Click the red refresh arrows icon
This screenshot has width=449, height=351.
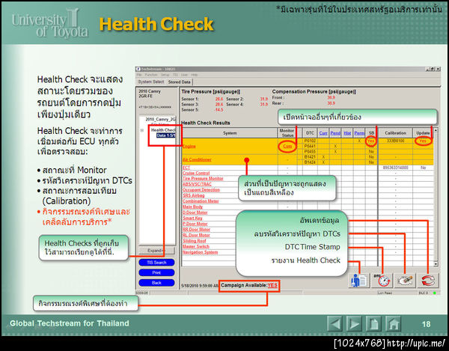[x=427, y=280]
